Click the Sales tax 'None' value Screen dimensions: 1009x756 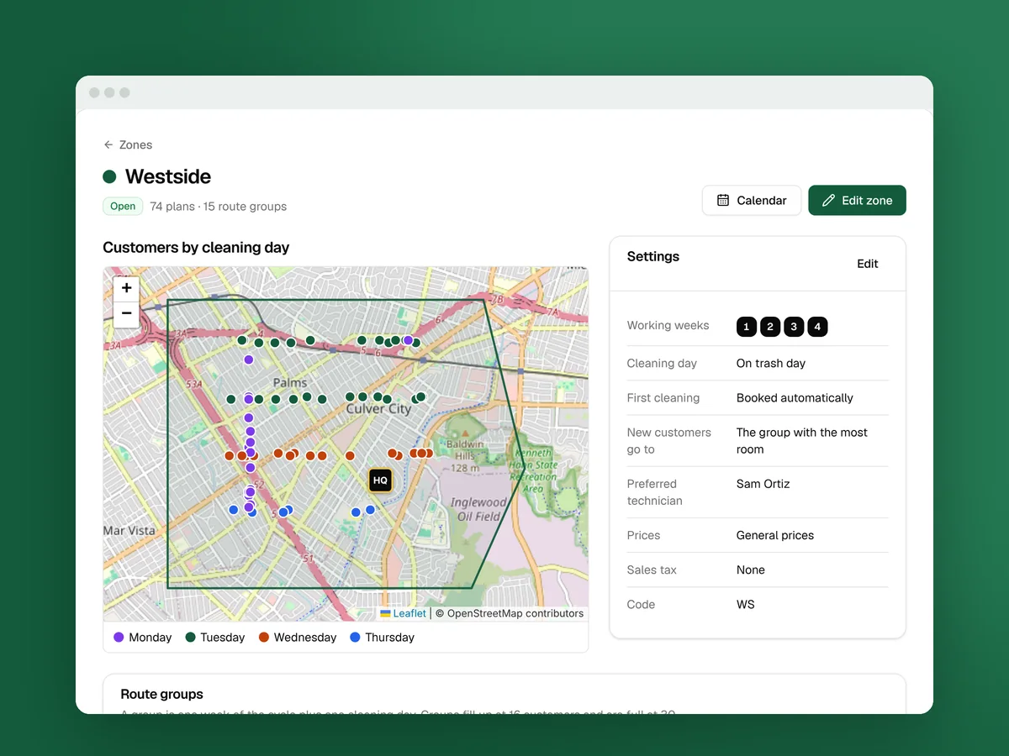pos(751,570)
